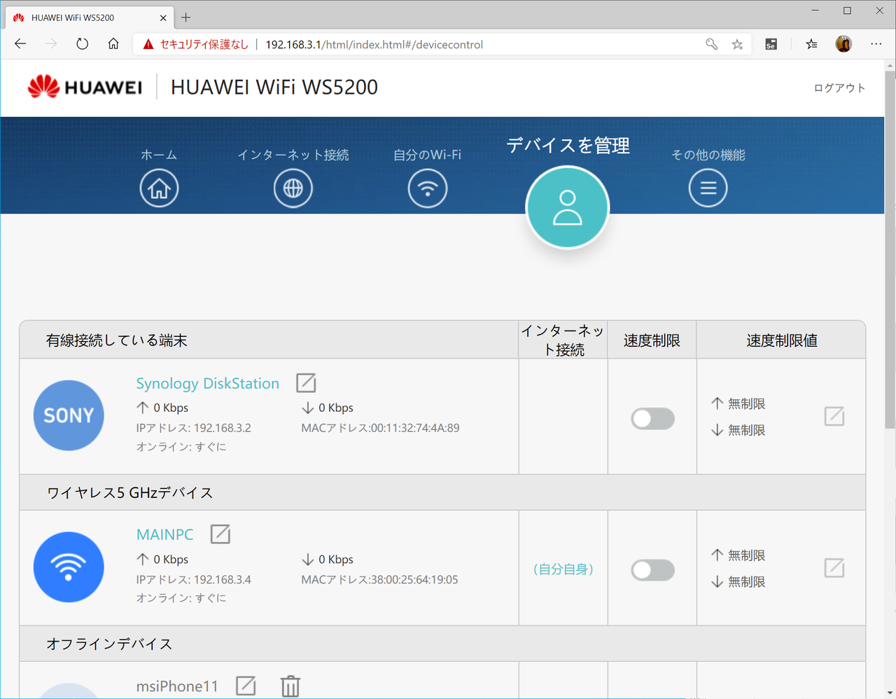Click the インターネット接続 column header
The width and height of the screenshot is (896, 699).
[563, 340]
